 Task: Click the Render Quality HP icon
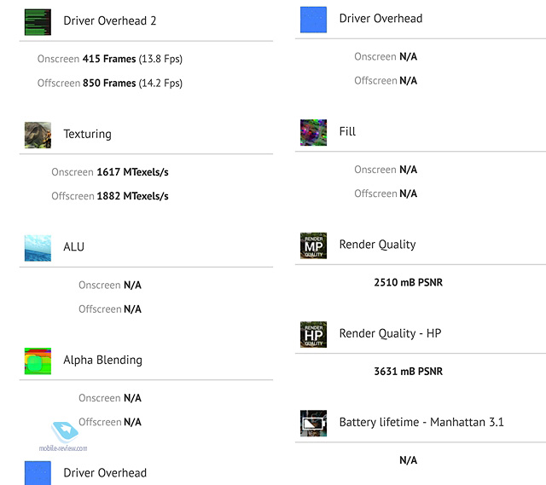click(313, 334)
